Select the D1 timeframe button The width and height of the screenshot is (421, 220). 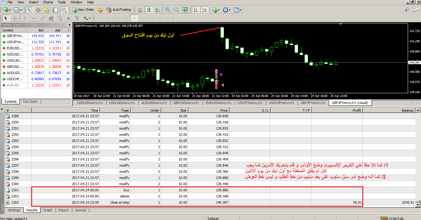pos(151,18)
